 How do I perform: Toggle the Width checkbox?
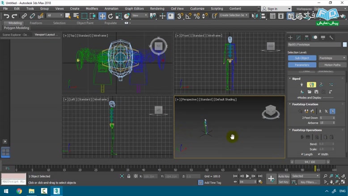(319, 154)
